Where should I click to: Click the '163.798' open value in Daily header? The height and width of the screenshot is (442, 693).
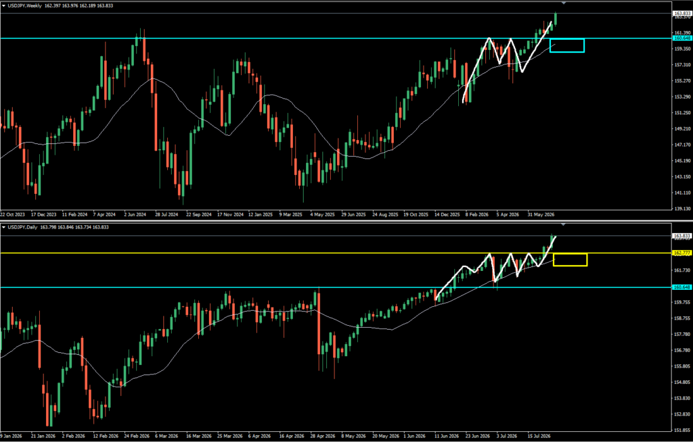48,227
